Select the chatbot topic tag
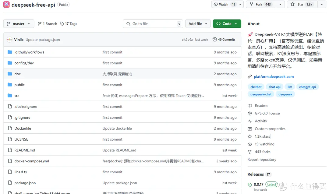This screenshot has height=194, width=329. (x=256, y=86)
